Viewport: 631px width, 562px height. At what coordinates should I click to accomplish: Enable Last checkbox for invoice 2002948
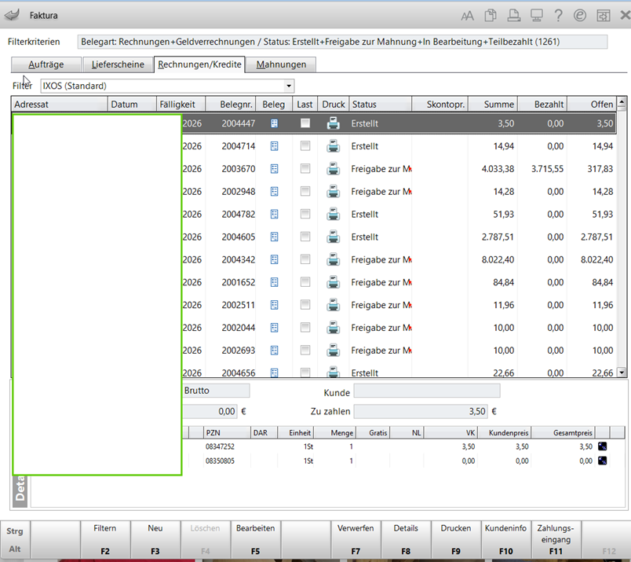[x=305, y=192]
